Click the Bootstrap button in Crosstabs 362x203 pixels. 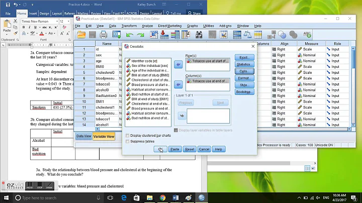point(244,92)
